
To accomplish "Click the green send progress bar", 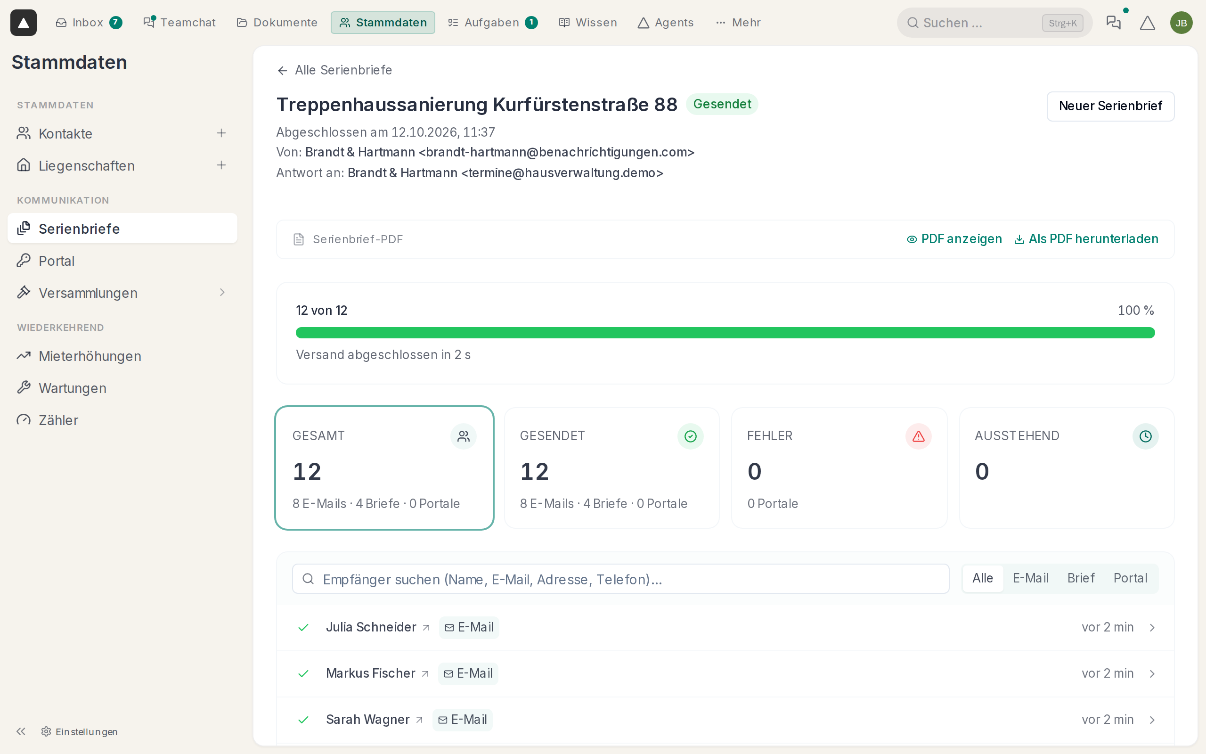I will pyautogui.click(x=725, y=333).
